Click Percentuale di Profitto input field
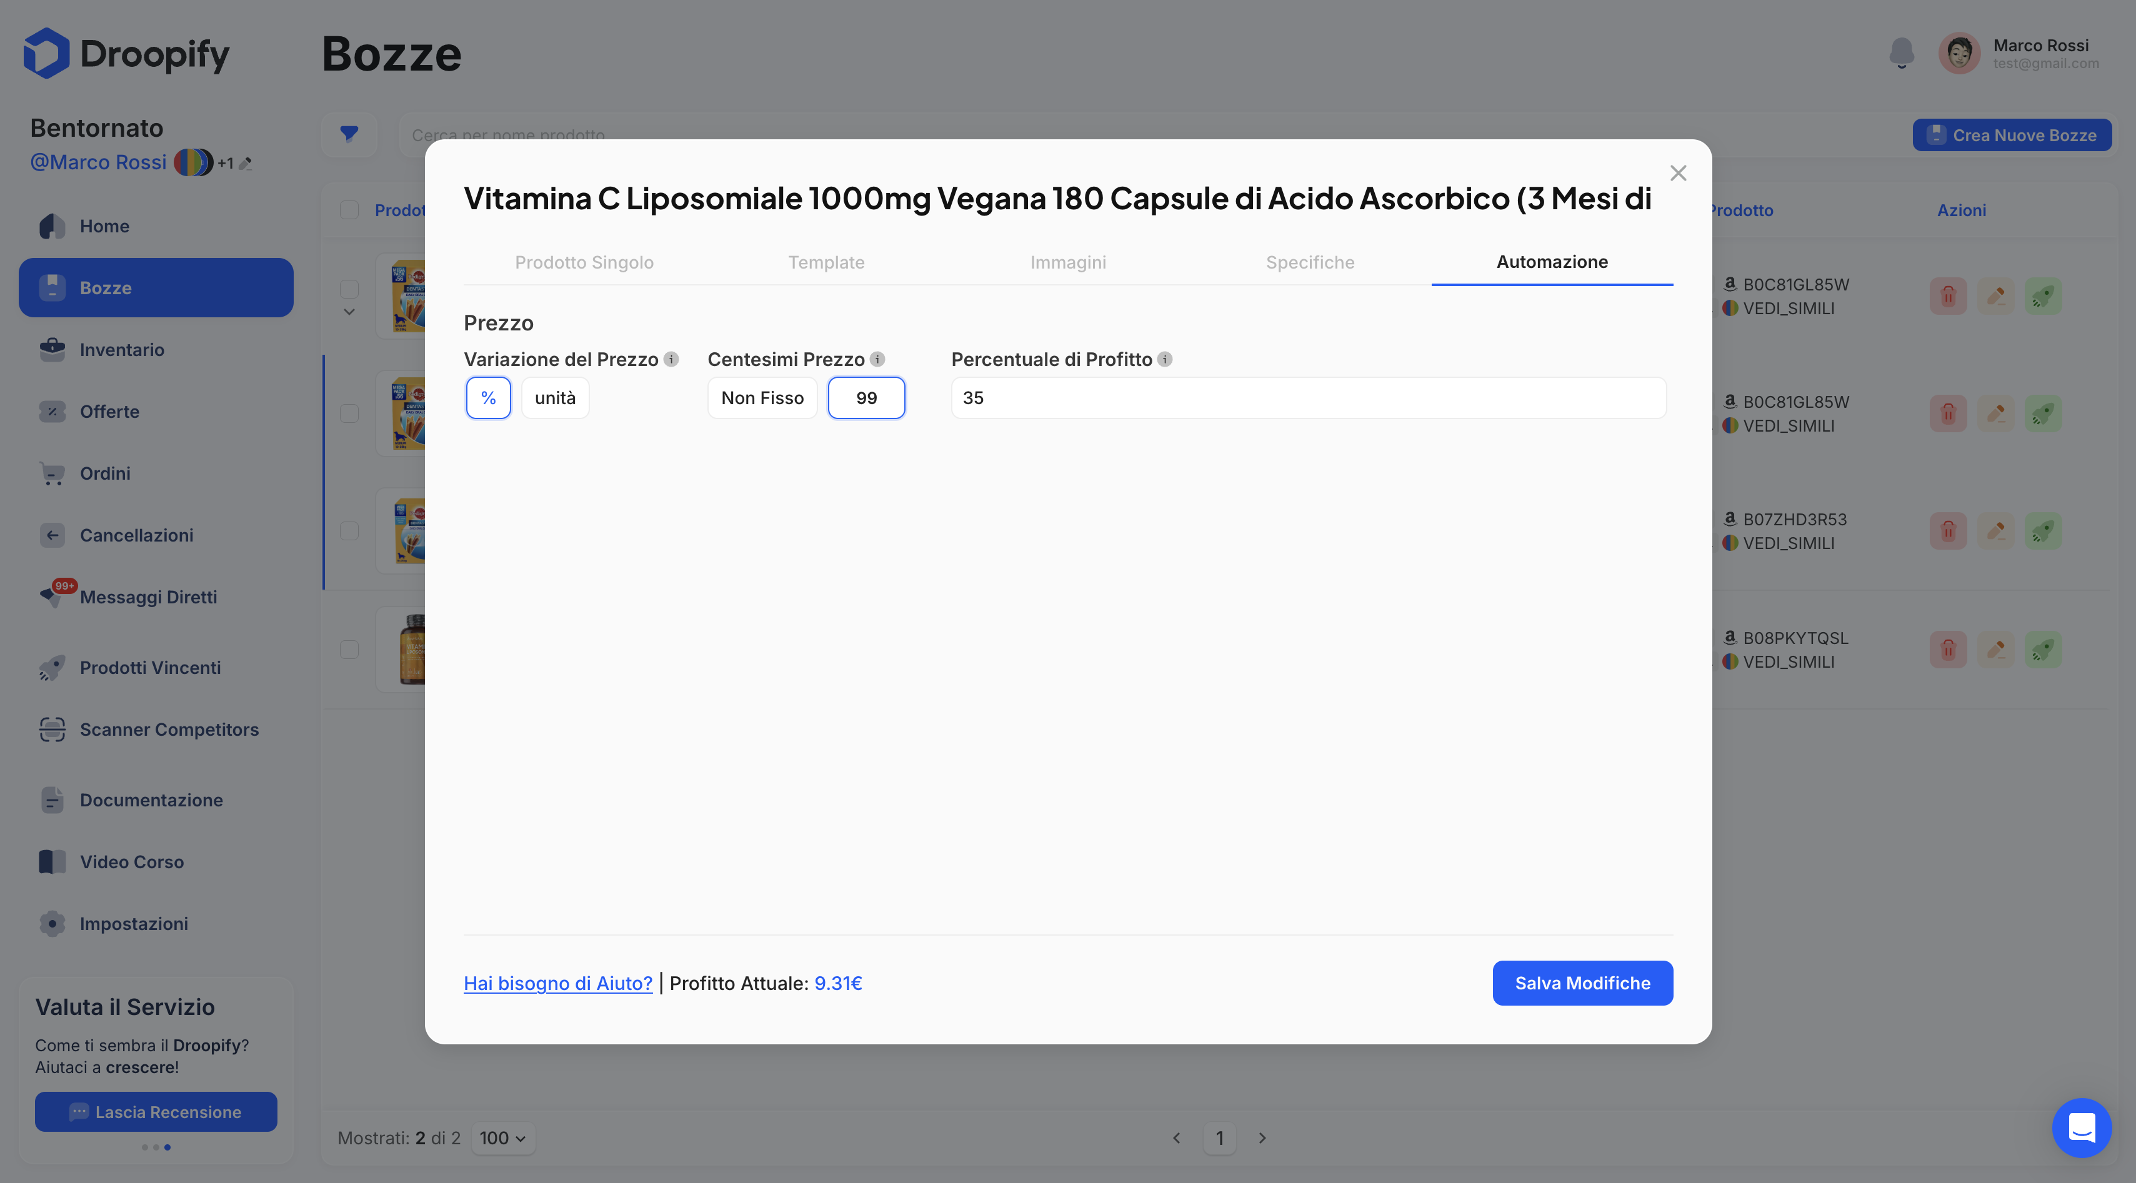This screenshot has width=2136, height=1183. tap(1309, 398)
